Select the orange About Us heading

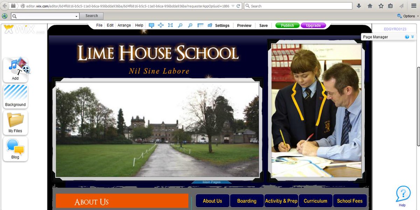122,201
